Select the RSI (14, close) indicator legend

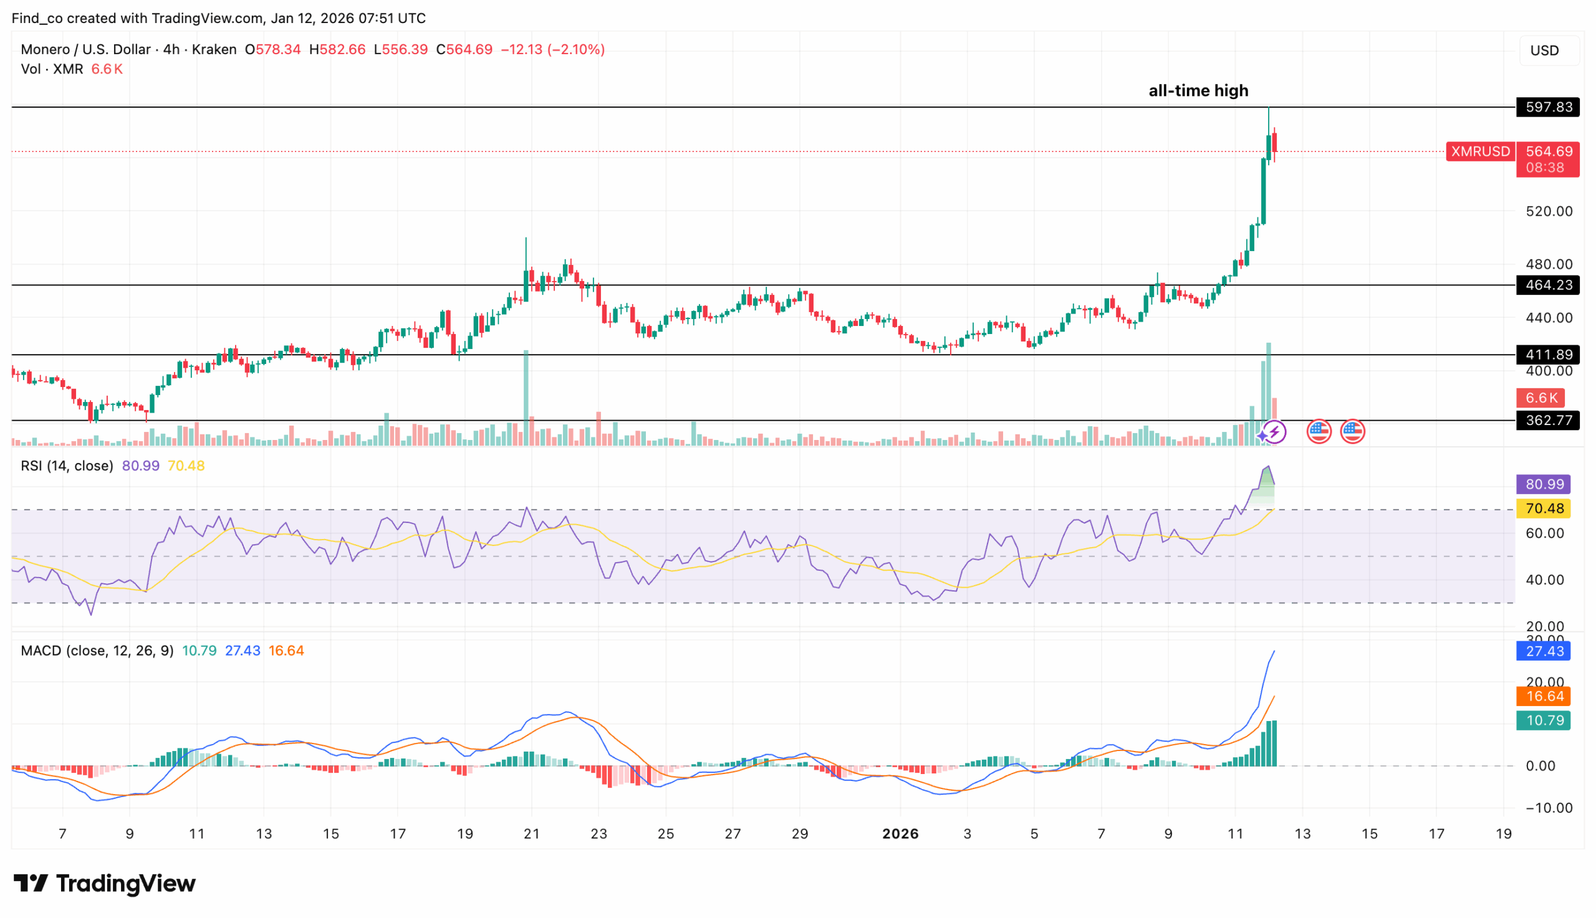click(67, 466)
